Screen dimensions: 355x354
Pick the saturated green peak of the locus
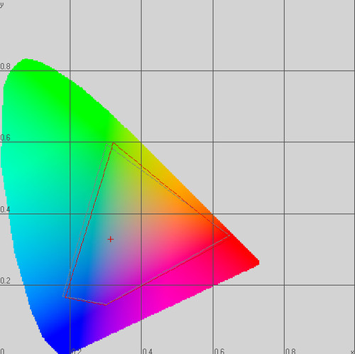(x=26, y=60)
